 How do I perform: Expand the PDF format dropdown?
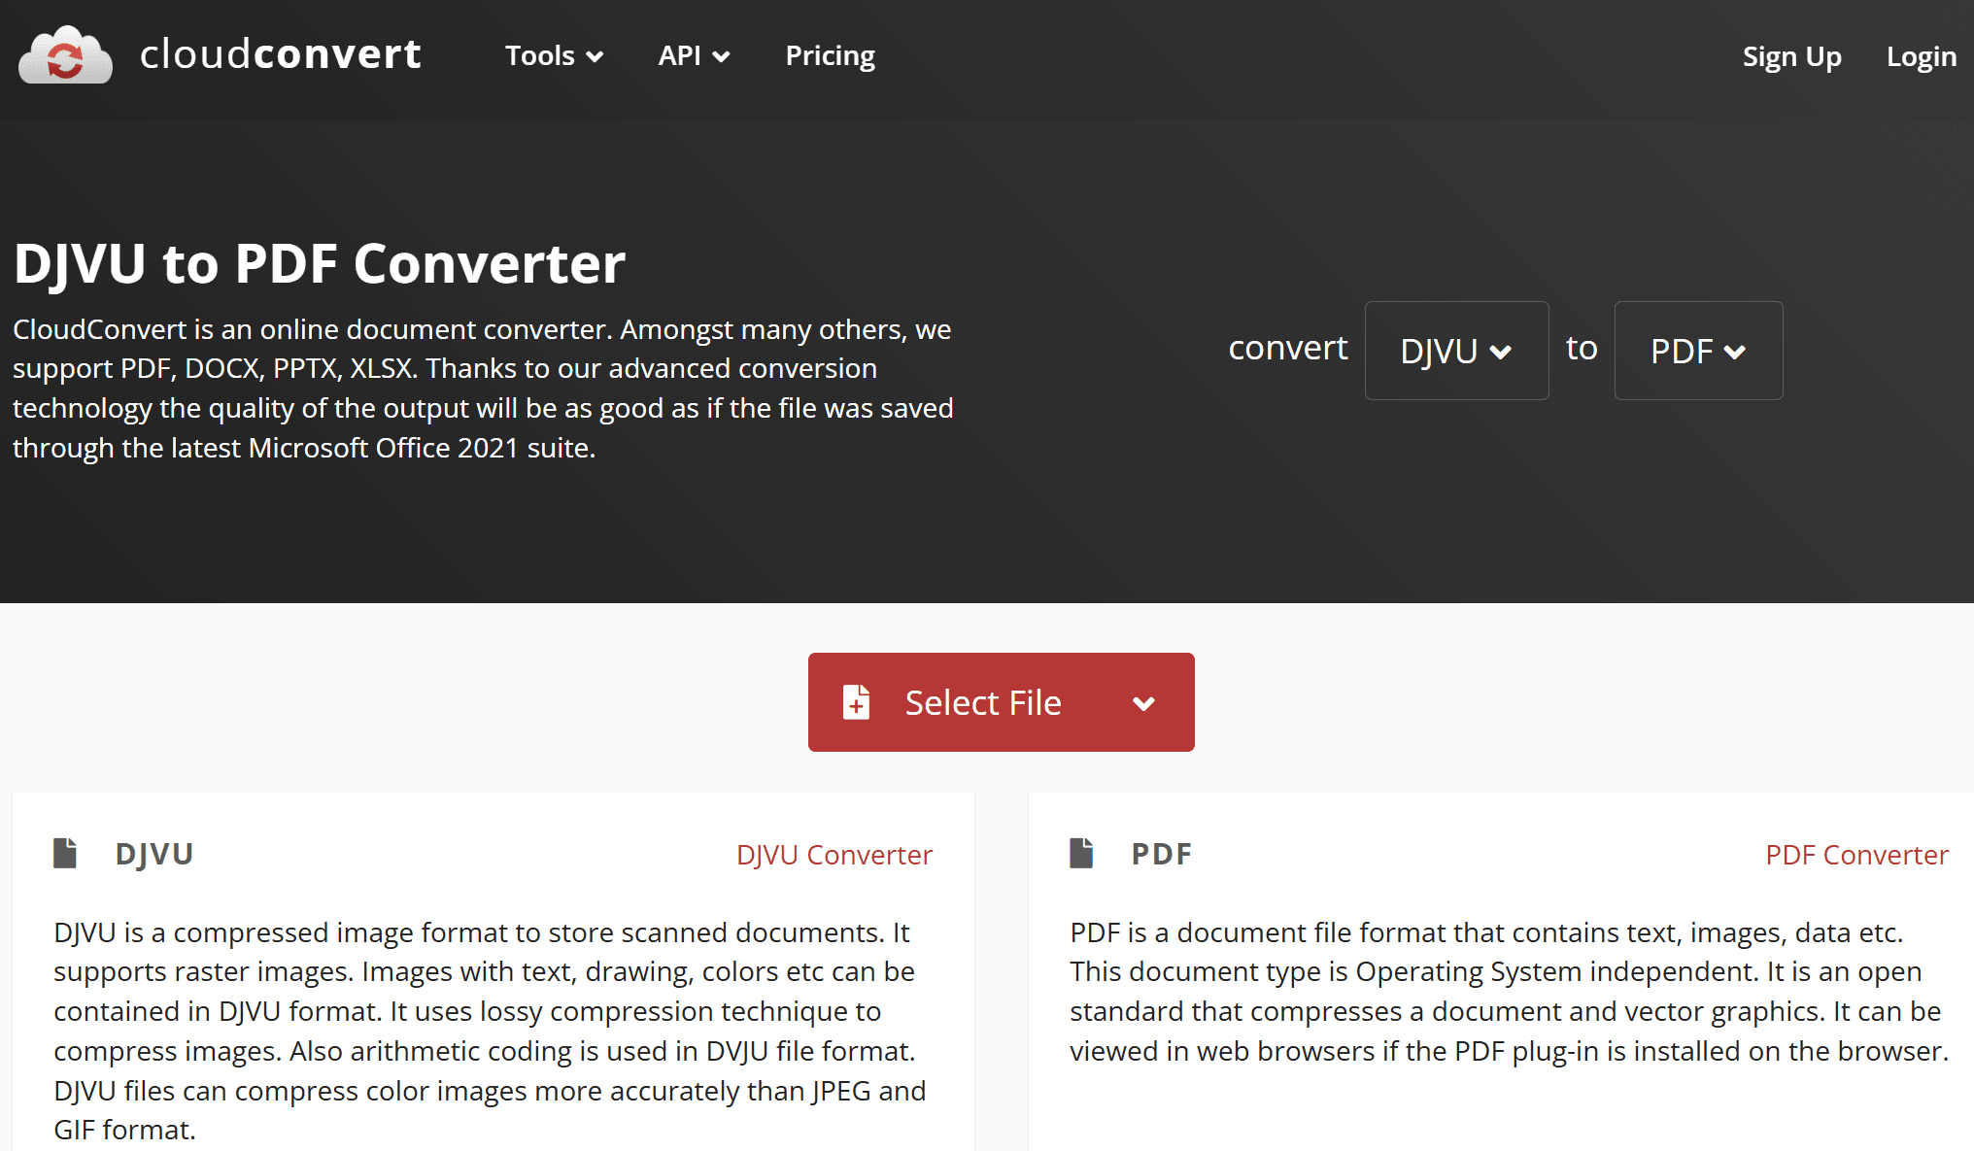coord(1697,350)
